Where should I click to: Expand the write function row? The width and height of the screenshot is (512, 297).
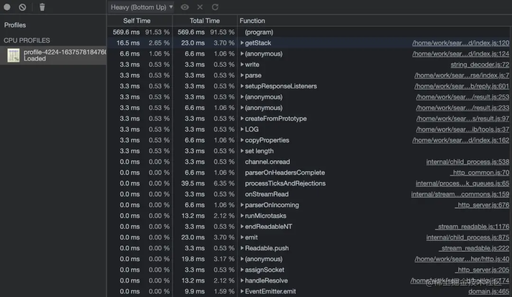pos(242,64)
